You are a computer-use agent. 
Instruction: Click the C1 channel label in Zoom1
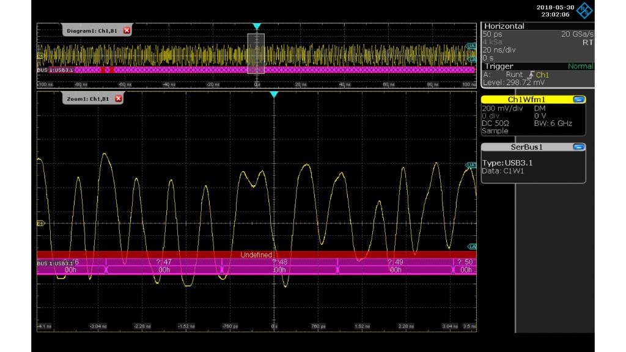coord(42,224)
